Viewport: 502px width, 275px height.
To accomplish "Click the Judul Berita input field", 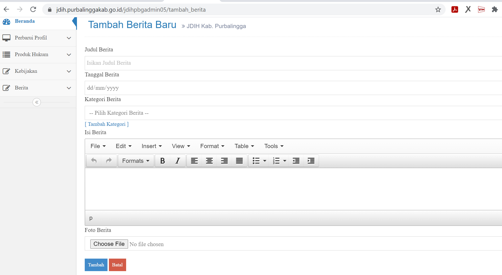I will pos(293,63).
